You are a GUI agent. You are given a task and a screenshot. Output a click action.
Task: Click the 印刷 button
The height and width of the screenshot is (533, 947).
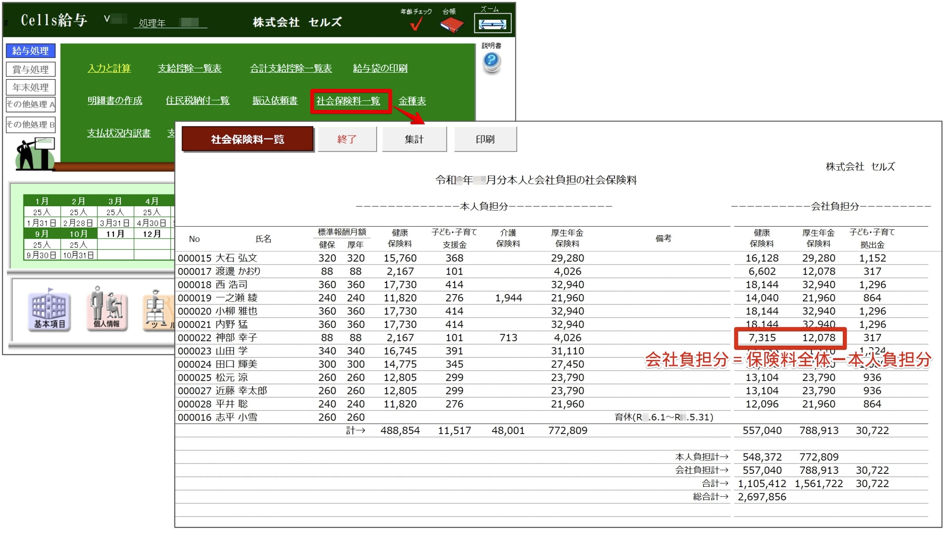point(485,139)
